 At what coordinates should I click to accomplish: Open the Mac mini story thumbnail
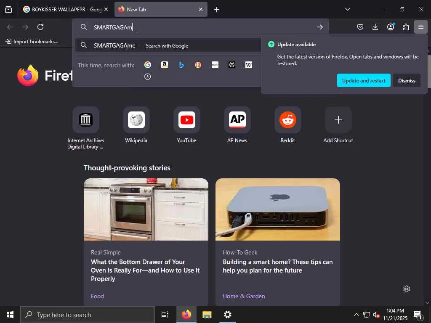(x=278, y=209)
